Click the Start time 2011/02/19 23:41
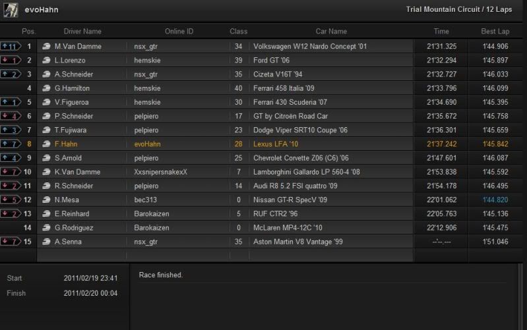The width and height of the screenshot is (527, 330). (x=91, y=279)
